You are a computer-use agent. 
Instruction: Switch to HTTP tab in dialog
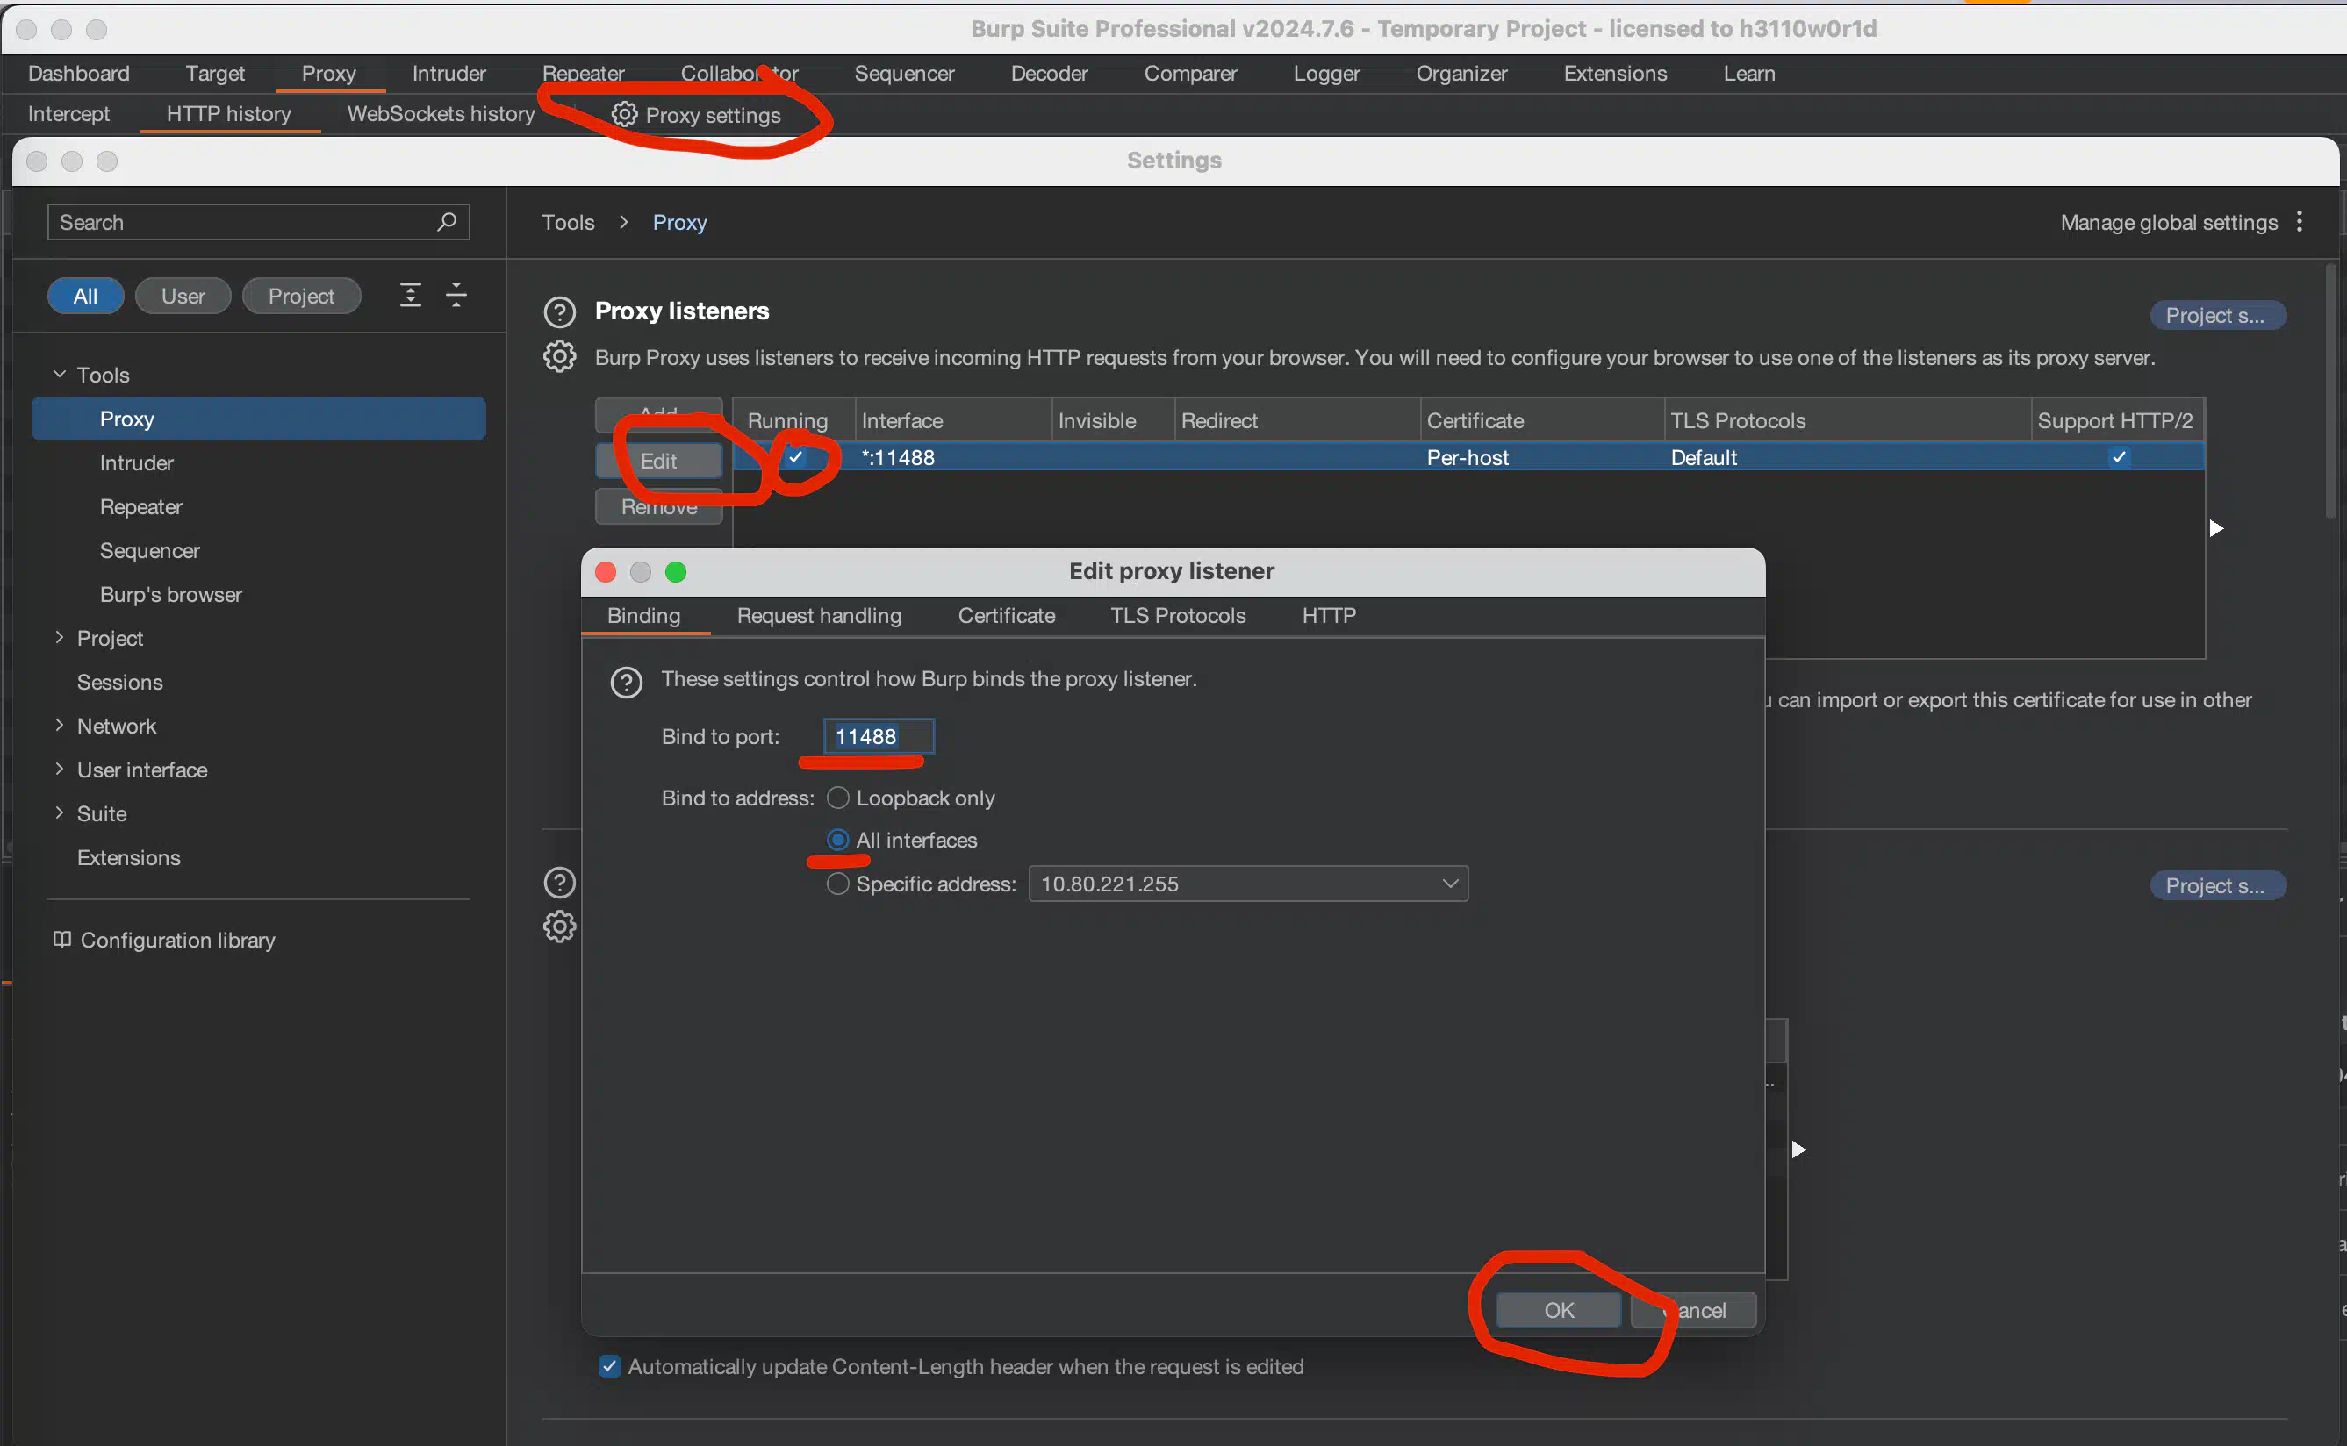pos(1329,615)
